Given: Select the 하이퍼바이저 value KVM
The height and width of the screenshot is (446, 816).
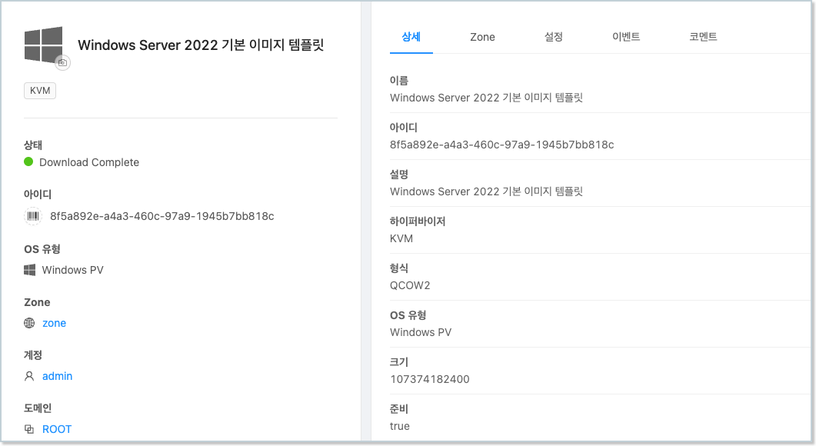Looking at the screenshot, I should (x=401, y=238).
